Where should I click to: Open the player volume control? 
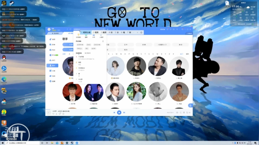click(177, 113)
